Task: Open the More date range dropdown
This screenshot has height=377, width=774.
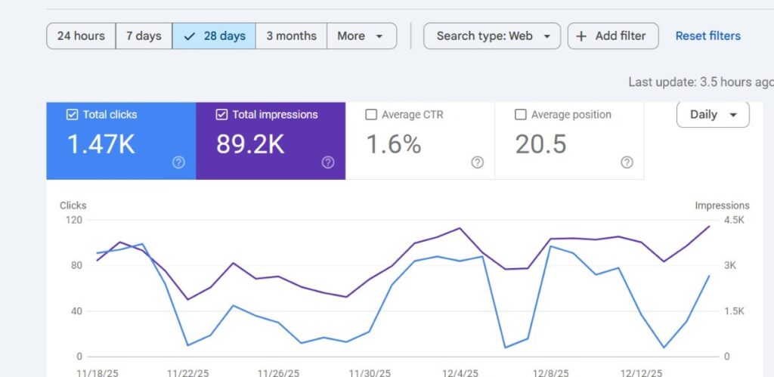Action: click(361, 36)
